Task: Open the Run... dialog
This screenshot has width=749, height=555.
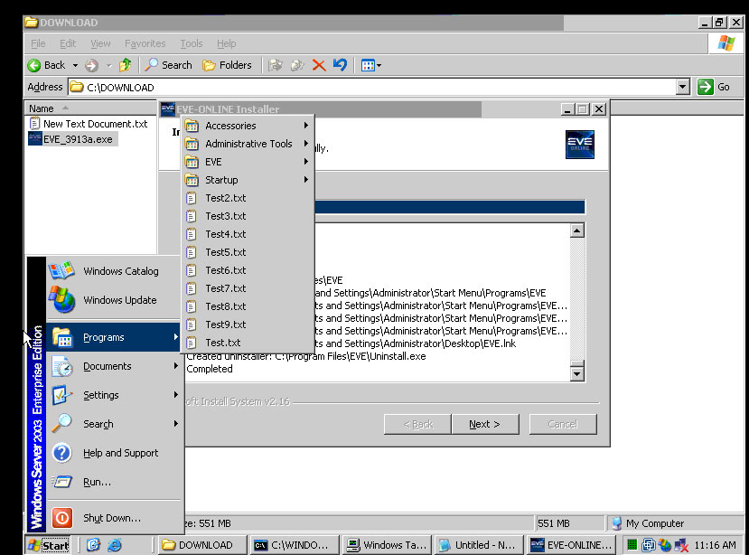Action: pos(114,482)
